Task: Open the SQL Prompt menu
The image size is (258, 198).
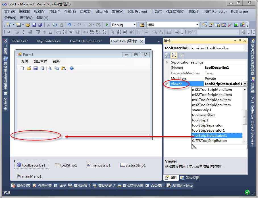Action: tap(137, 12)
